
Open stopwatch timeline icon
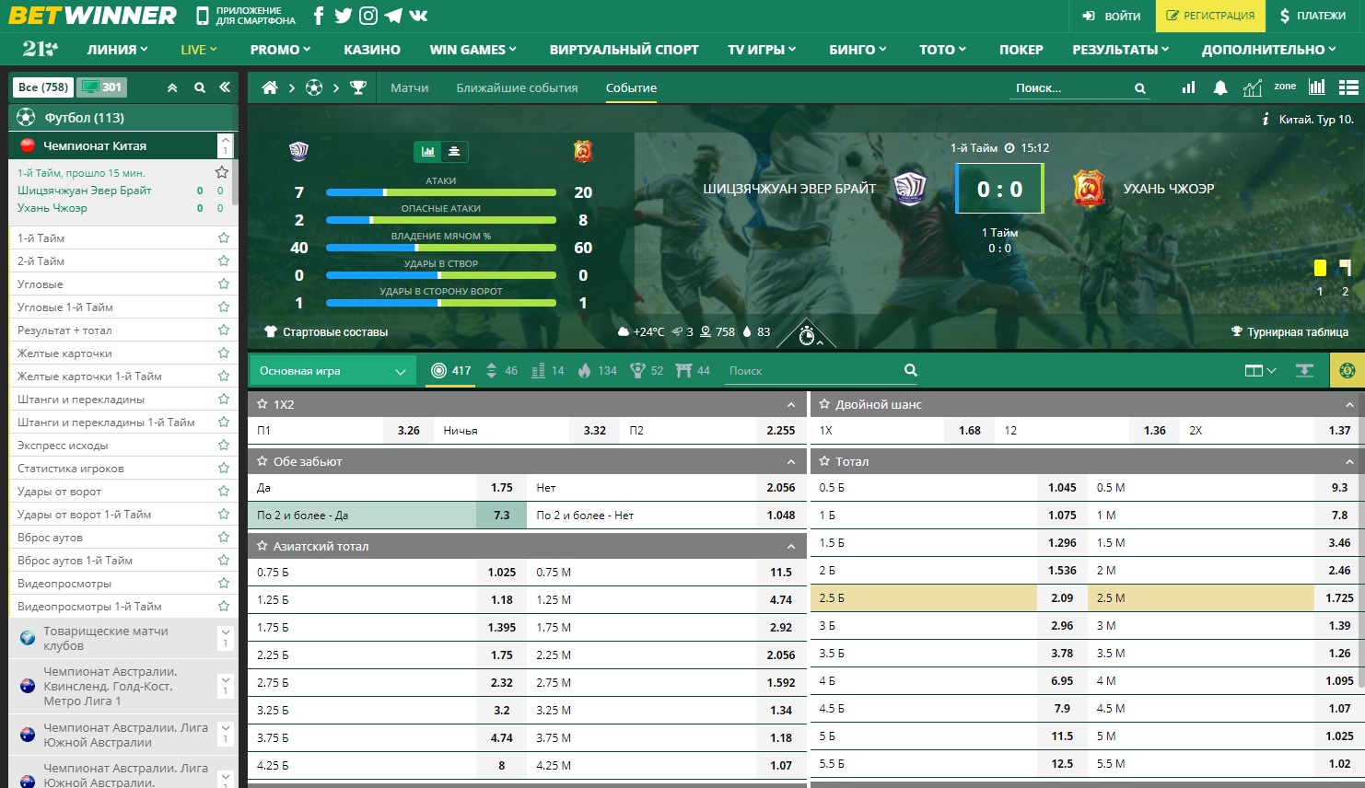(807, 335)
